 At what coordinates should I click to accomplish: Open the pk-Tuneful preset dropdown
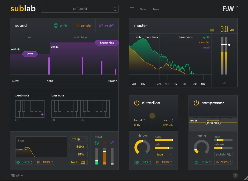tap(80, 9)
